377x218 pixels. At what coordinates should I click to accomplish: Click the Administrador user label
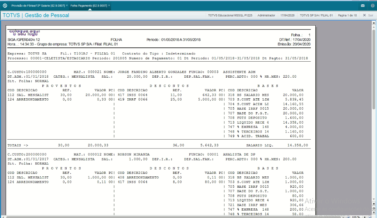click(266, 15)
